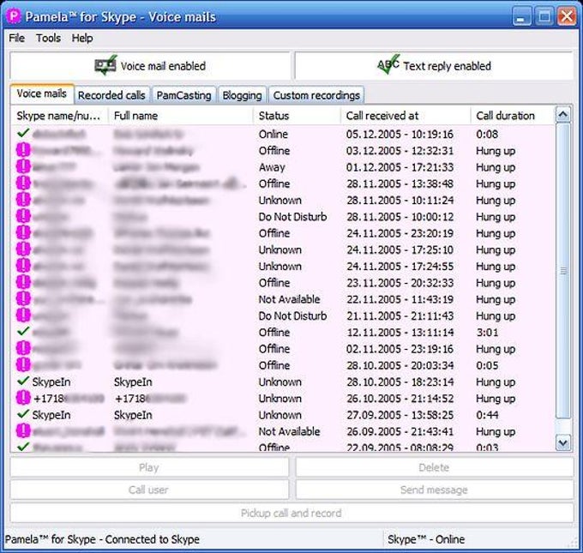583x553 pixels.
Task: Switch to the Recorded calls tab
Action: 111,95
